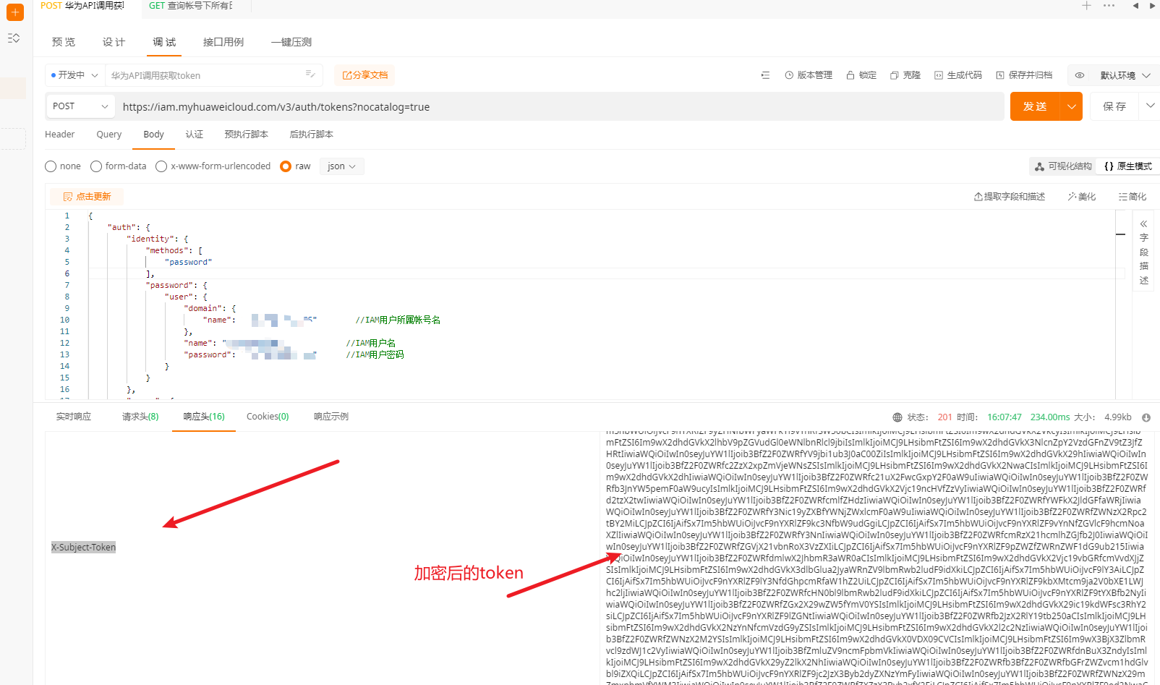
Task: Open the 响应示例 tab
Action: 331,417
